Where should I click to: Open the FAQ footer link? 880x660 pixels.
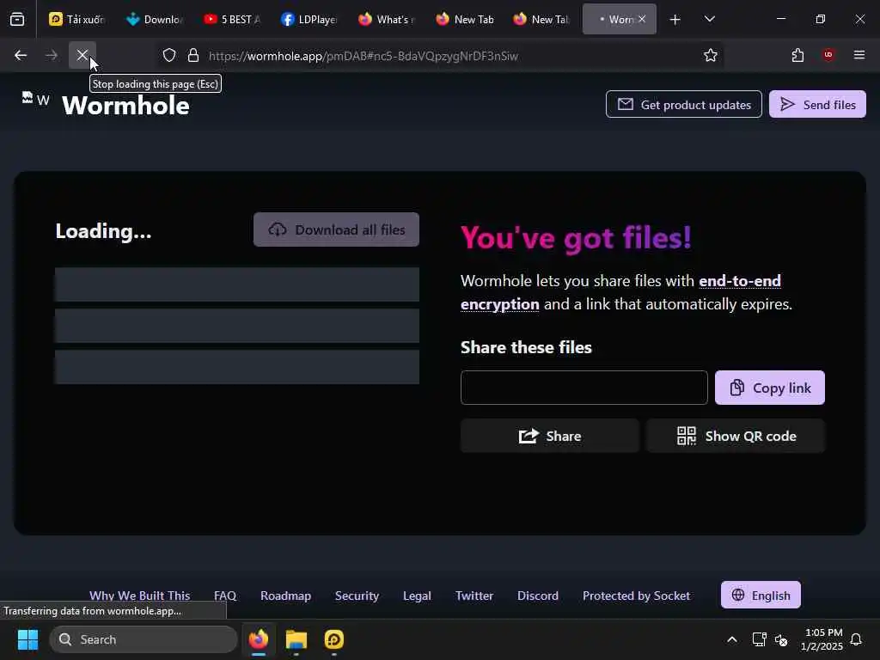(x=225, y=596)
